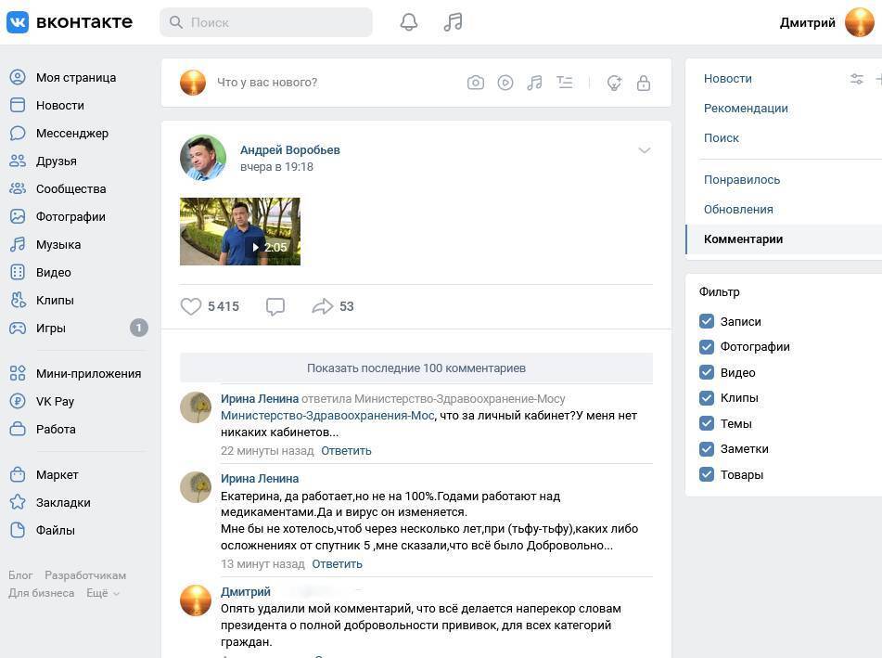
Task: Click the lock icon in post composer
Action: 643,83
